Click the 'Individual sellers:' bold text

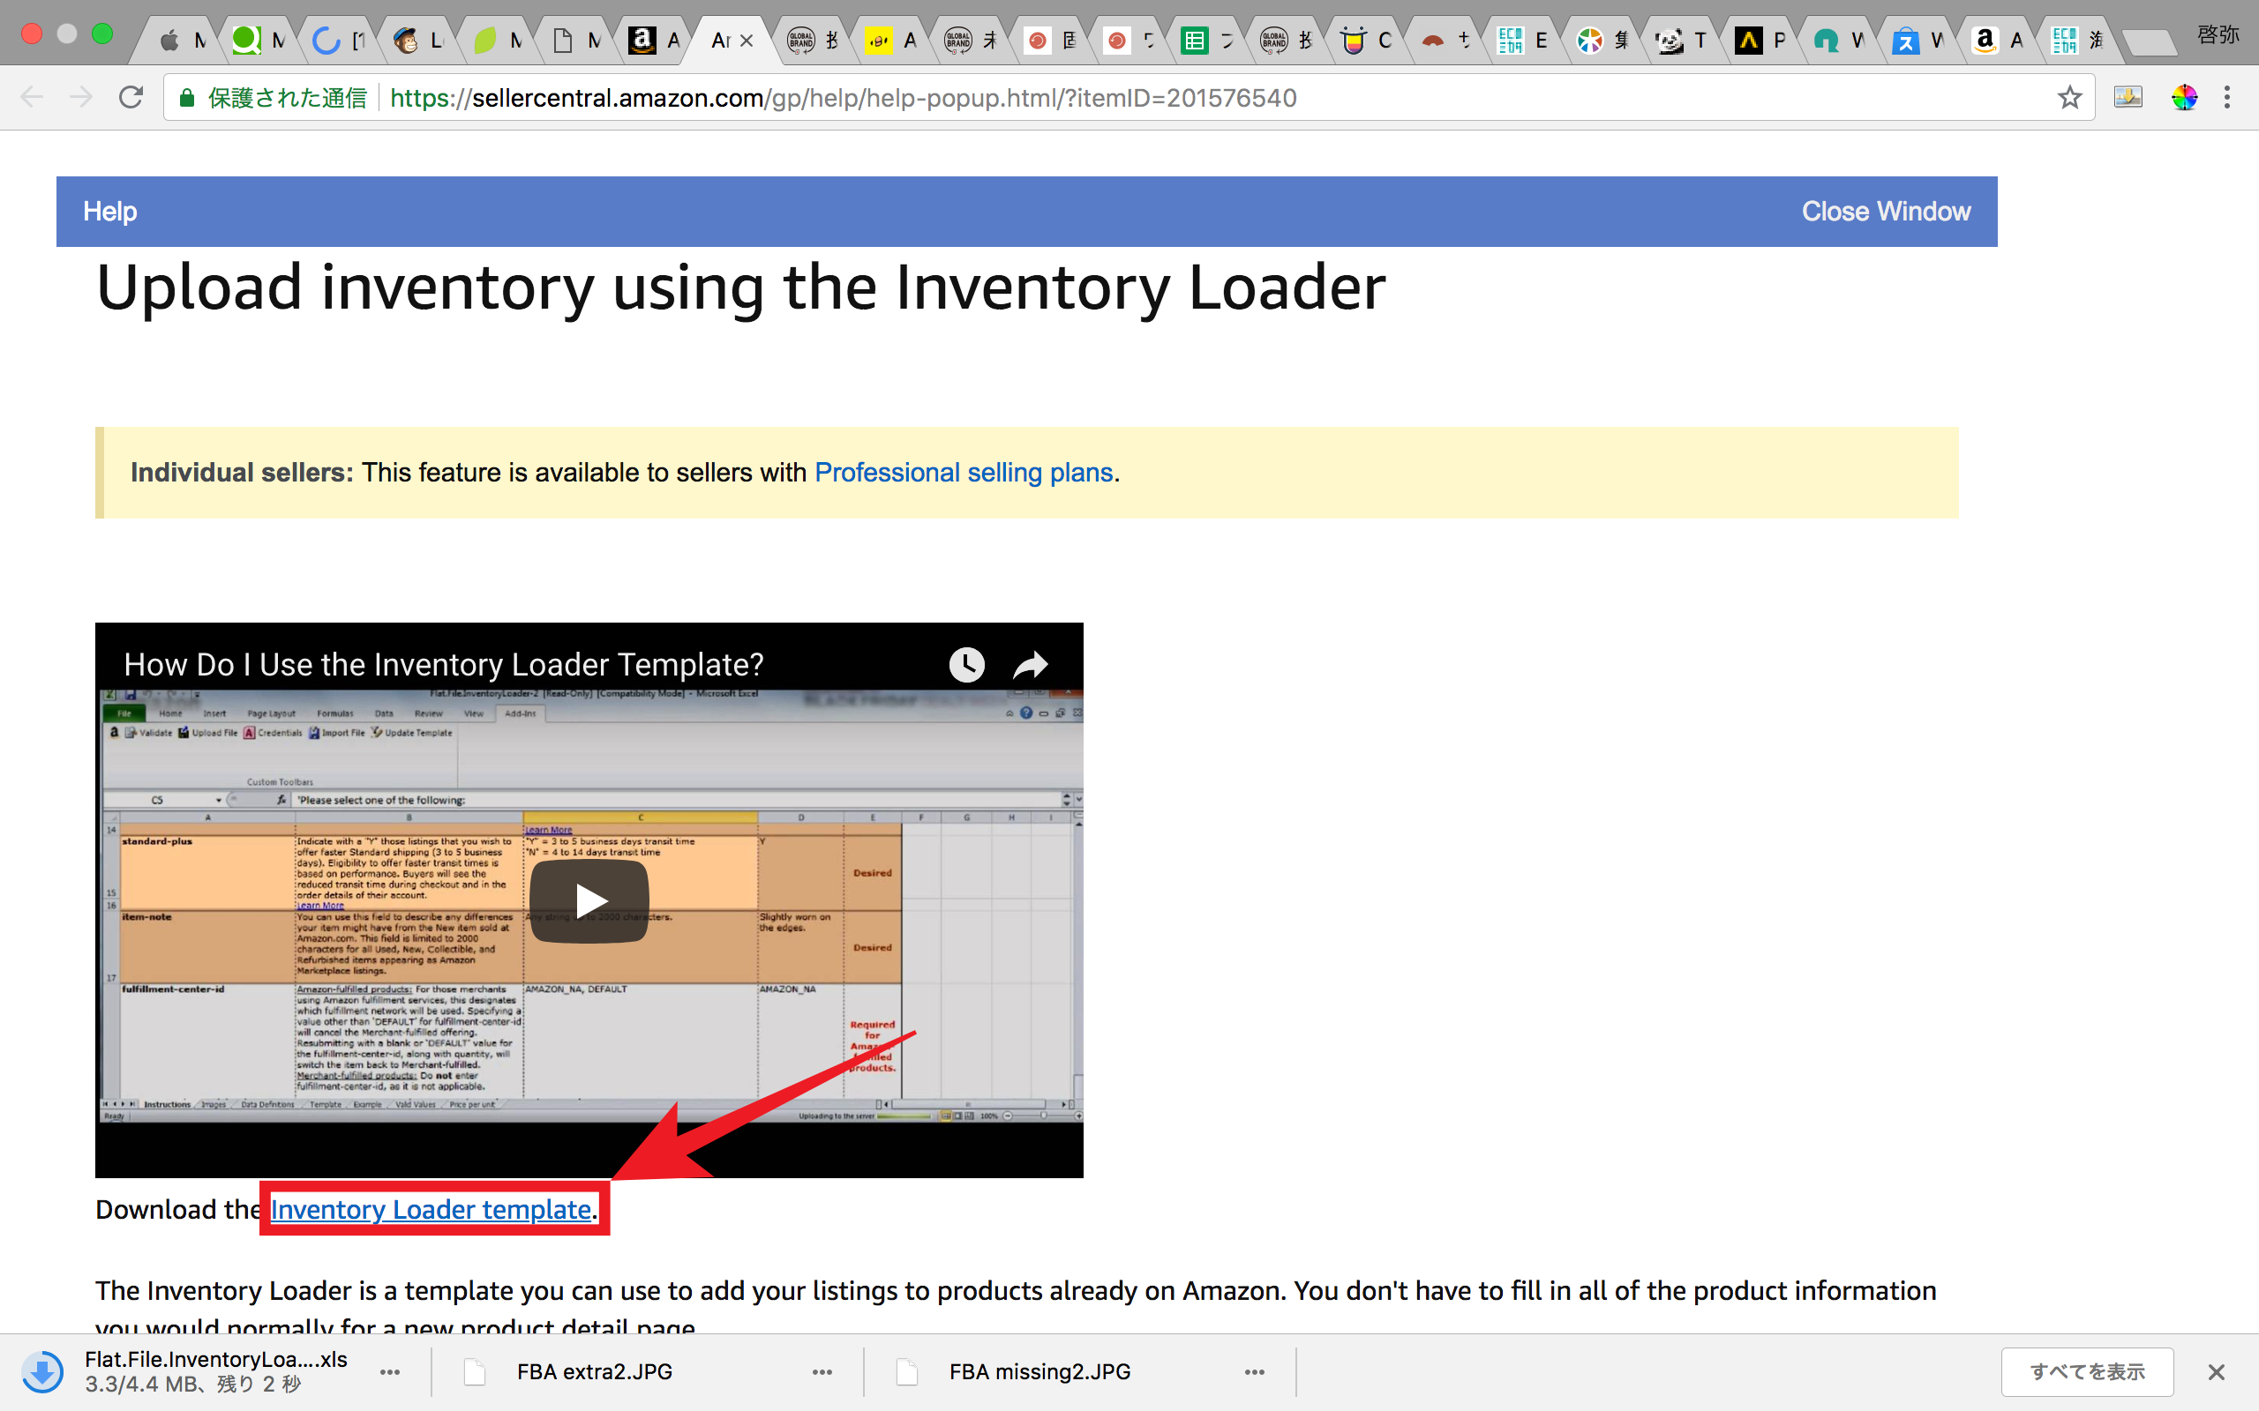tap(242, 472)
